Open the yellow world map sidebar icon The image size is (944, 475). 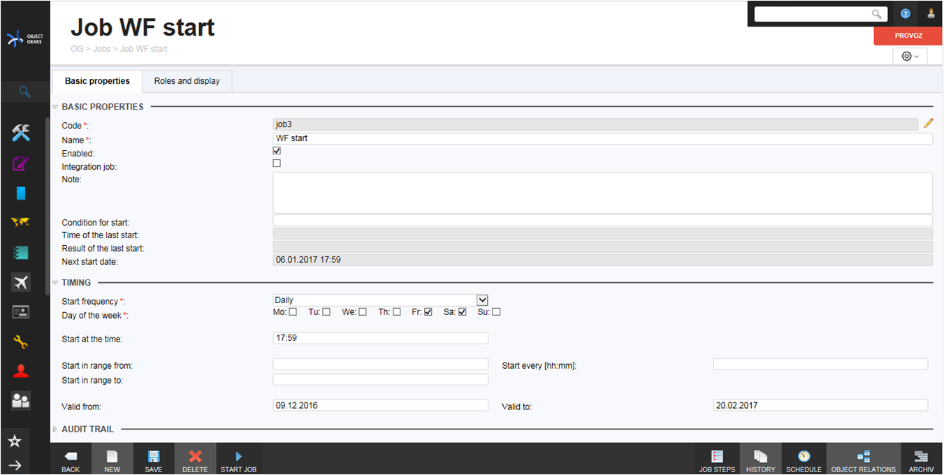coord(21,222)
